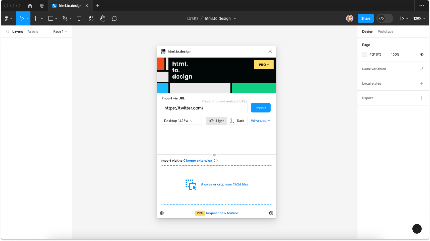Open the Figma main menu icon
This screenshot has height=241, width=430.
click(x=7, y=18)
